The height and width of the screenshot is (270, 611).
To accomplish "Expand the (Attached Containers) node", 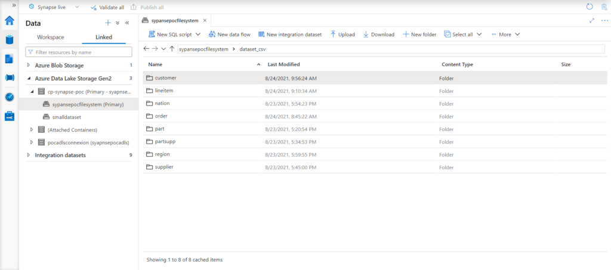I will (32, 129).
